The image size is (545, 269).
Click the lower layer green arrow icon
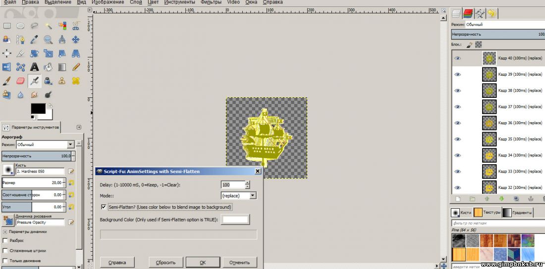point(501,199)
